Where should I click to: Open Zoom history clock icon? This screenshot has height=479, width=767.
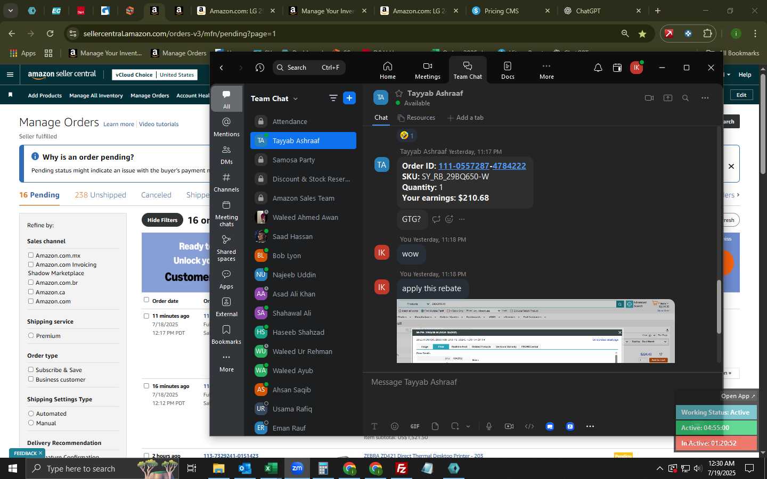tap(260, 68)
